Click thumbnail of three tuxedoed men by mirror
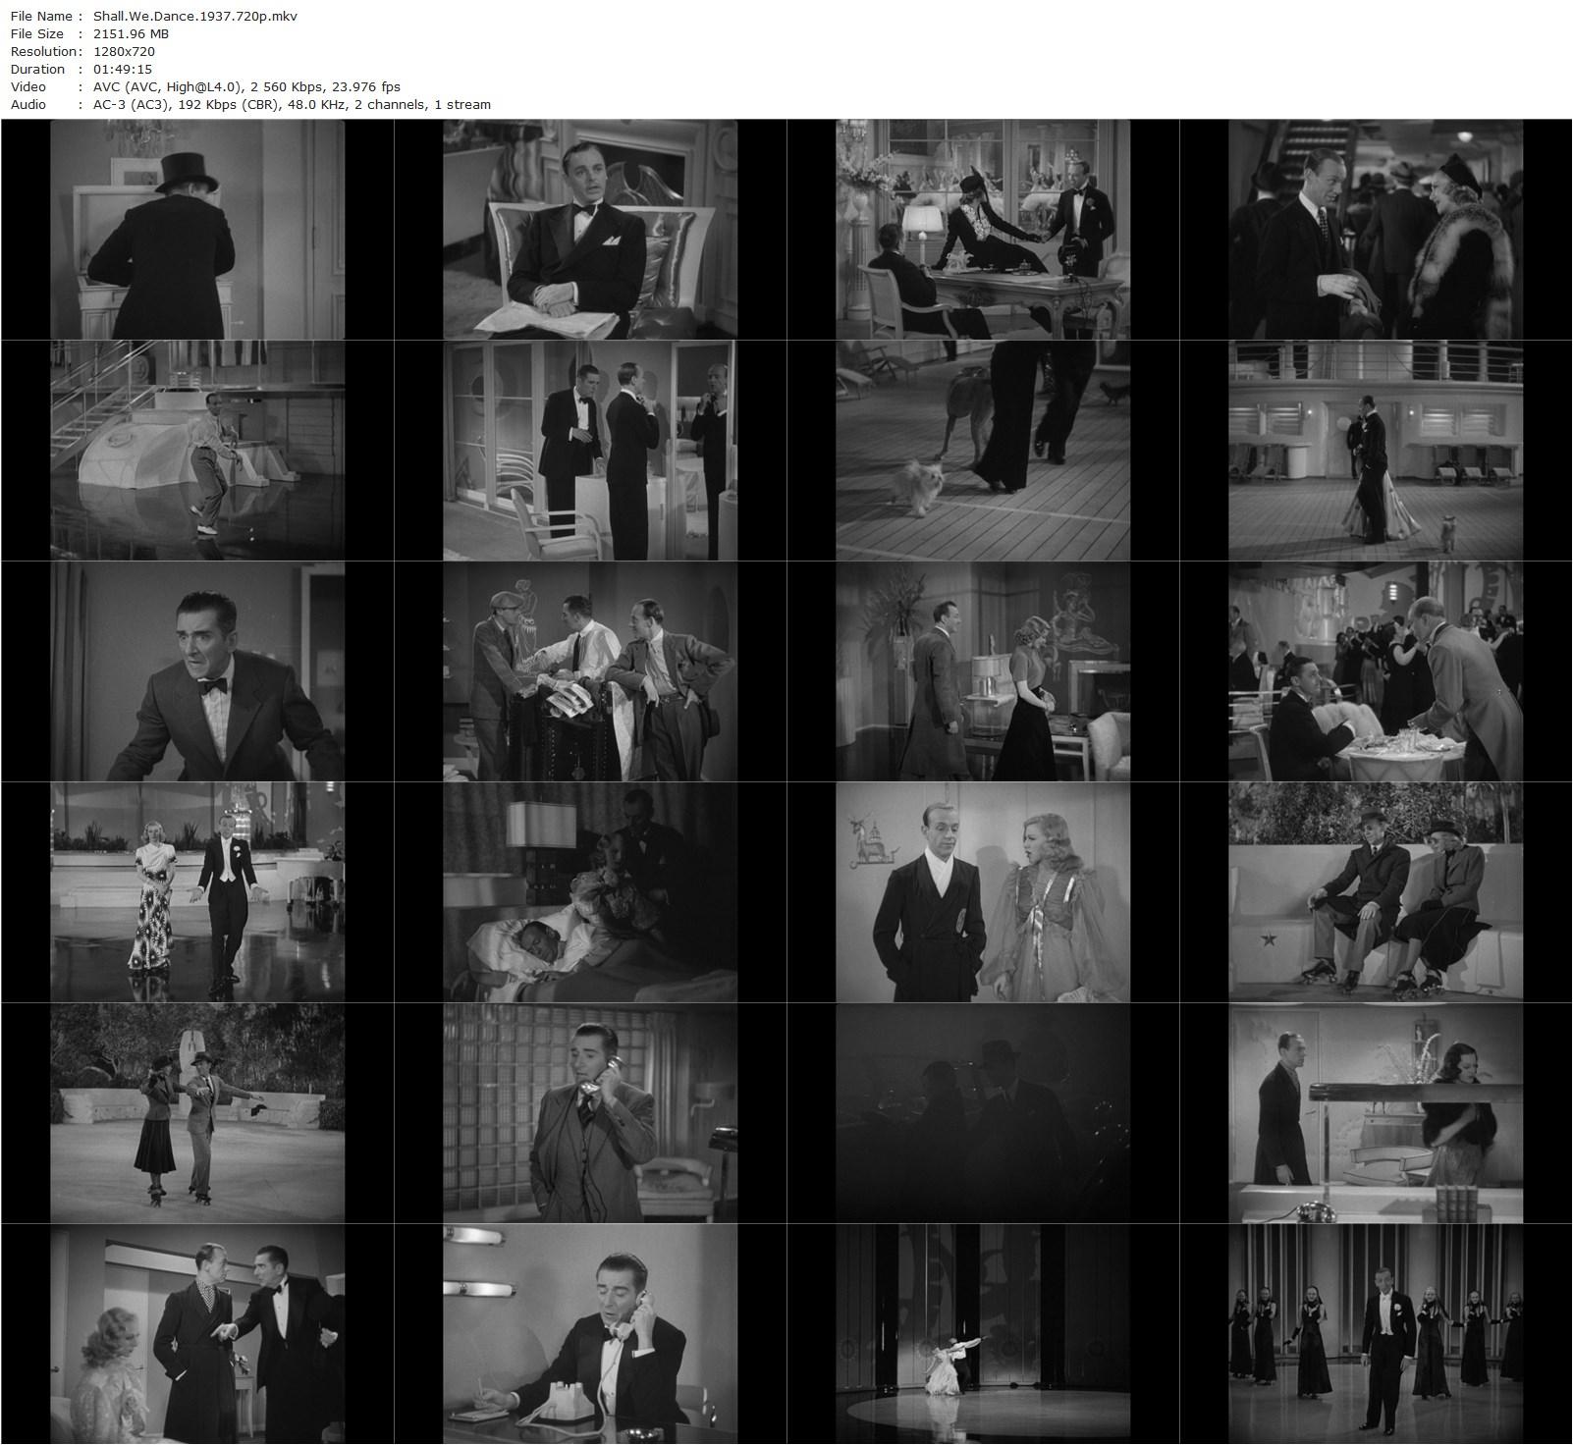1573x1445 pixels. coord(590,451)
